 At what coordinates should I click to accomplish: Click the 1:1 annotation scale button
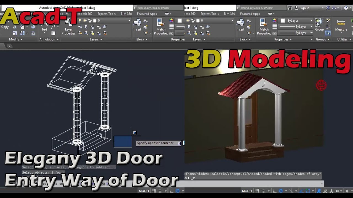pyautogui.click(x=339, y=191)
